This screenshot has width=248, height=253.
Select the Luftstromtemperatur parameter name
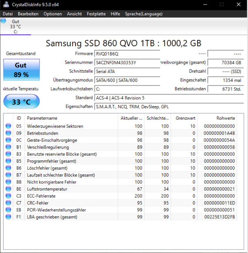pyautogui.click(x=47, y=189)
